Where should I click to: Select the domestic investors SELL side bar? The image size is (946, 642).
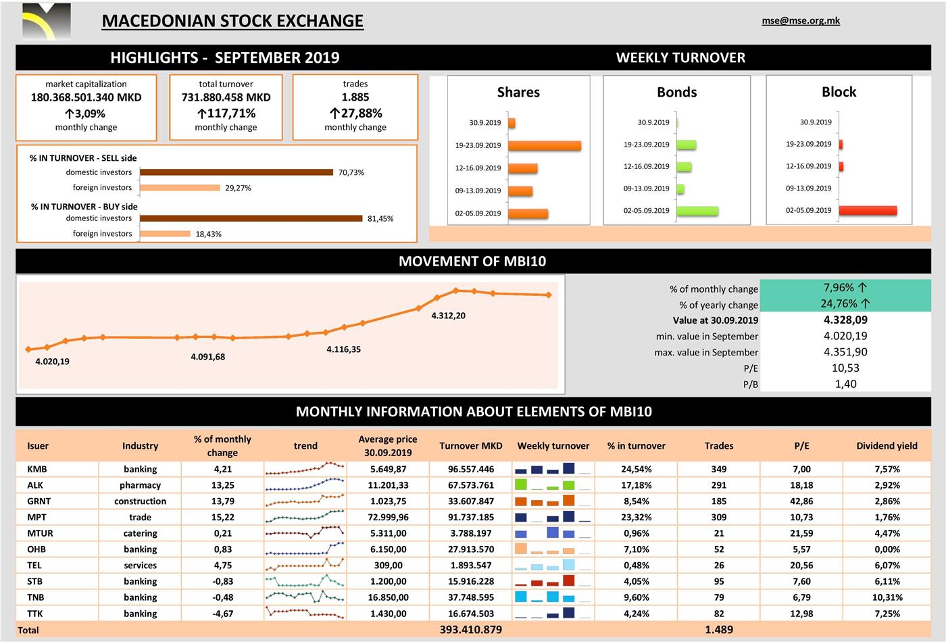[236, 172]
